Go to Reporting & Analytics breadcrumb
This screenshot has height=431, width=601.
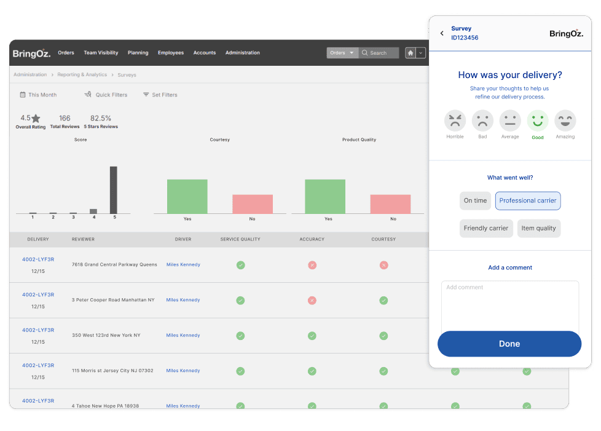click(82, 74)
